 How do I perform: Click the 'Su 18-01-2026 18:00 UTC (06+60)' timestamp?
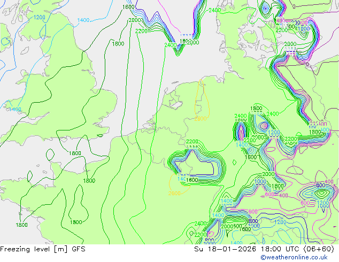264,249
